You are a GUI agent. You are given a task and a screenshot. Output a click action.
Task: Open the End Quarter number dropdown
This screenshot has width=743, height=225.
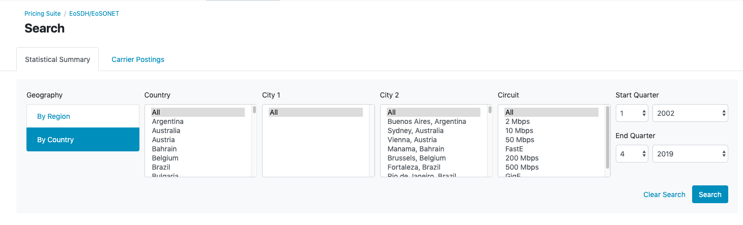(632, 154)
